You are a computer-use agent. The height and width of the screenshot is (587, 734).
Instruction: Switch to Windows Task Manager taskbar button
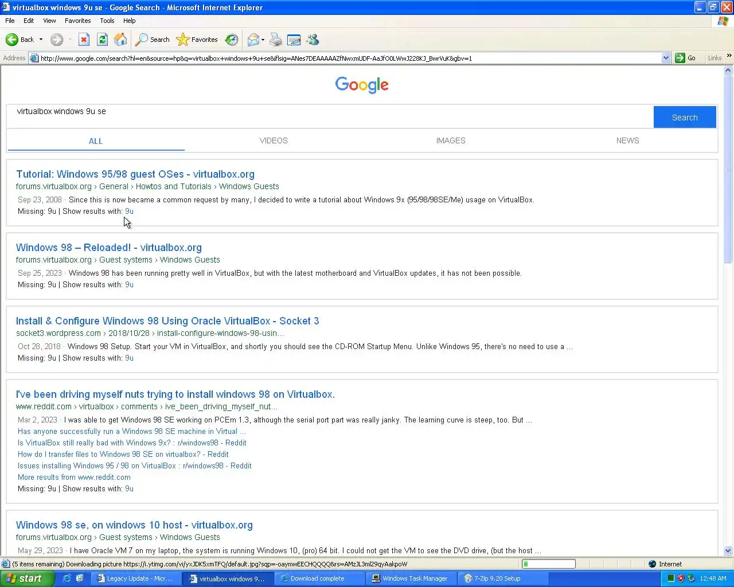(x=412, y=578)
